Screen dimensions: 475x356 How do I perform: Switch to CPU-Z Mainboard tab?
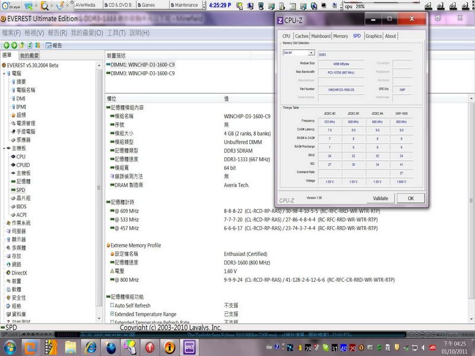pyautogui.click(x=321, y=36)
